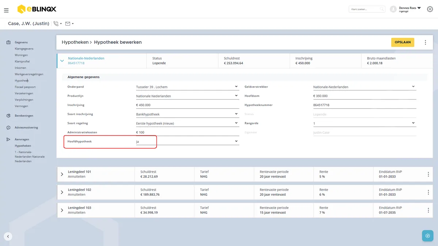
Task: Open the Productlijn dropdown
Action: click(188, 96)
